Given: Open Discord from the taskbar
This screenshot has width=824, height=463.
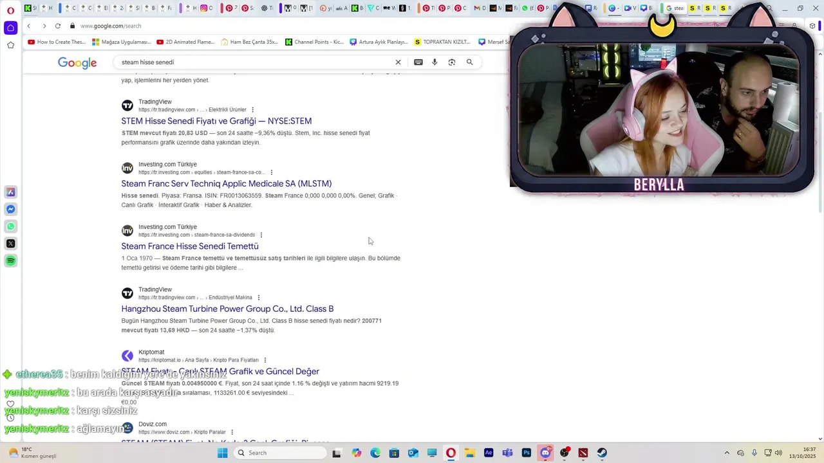Looking at the screenshot, I should tap(546, 453).
